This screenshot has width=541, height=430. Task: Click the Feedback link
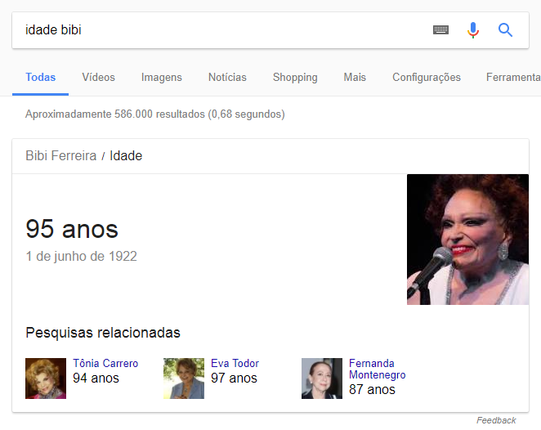496,420
